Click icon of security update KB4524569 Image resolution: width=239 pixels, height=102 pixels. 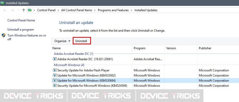point(55,85)
